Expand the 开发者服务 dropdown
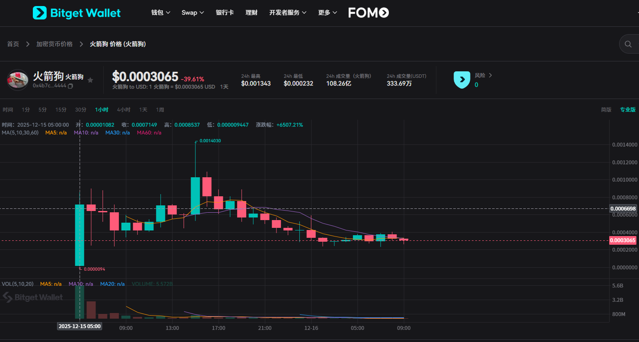Image resolution: width=639 pixels, height=342 pixels. click(x=287, y=13)
